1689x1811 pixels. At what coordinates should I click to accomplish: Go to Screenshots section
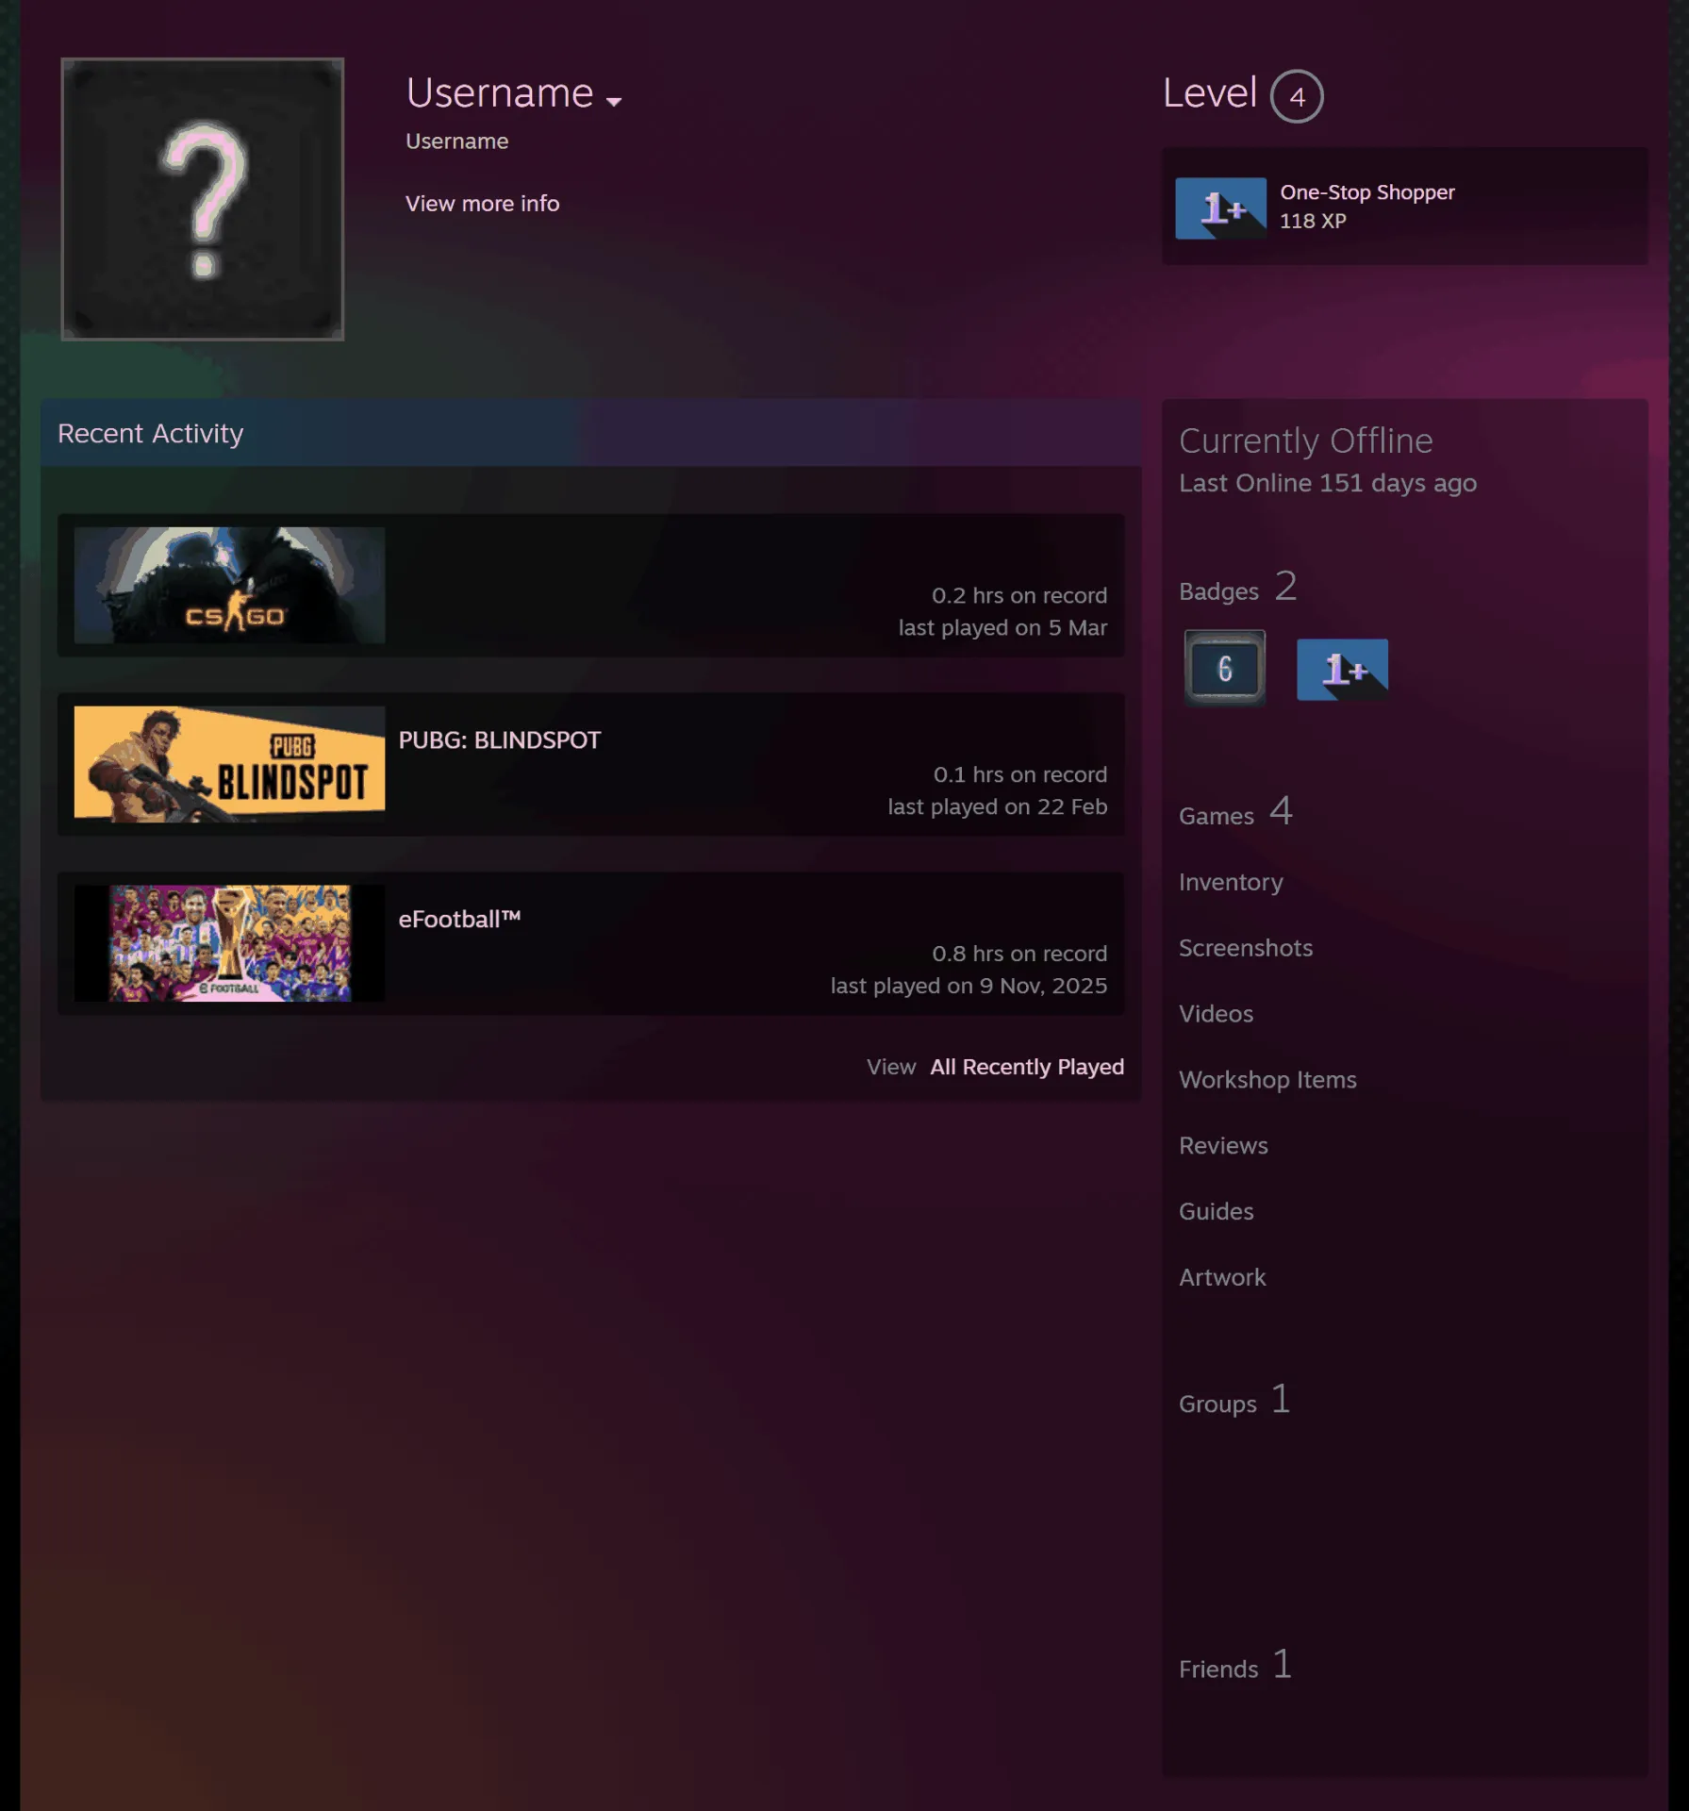point(1245,948)
